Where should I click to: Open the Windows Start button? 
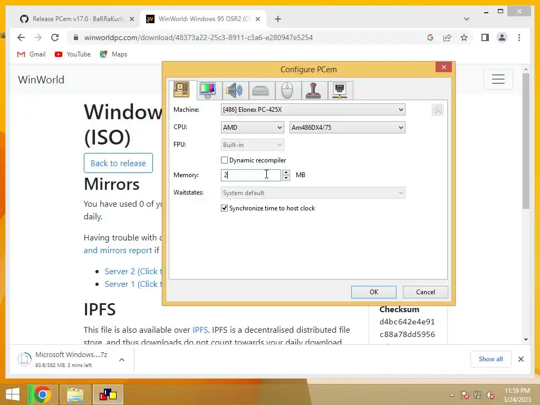(x=13, y=394)
